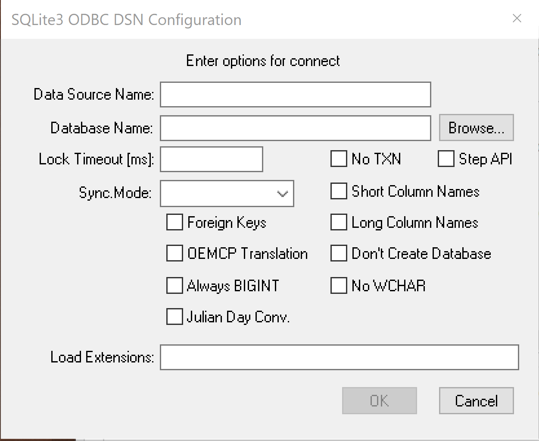Enable Long Column Names checkbox
The width and height of the screenshot is (539, 441).
tap(339, 223)
